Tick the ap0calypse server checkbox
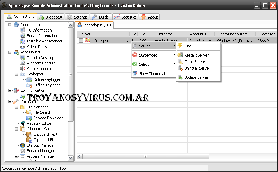 tap(81, 41)
